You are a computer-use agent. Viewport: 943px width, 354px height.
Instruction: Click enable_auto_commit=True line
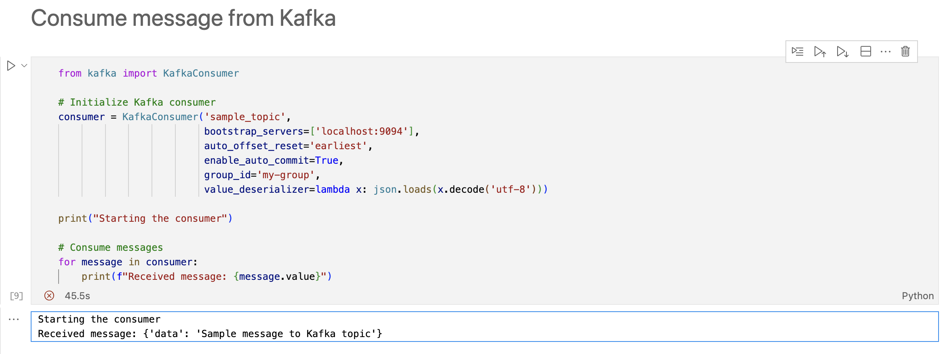pyautogui.click(x=274, y=160)
